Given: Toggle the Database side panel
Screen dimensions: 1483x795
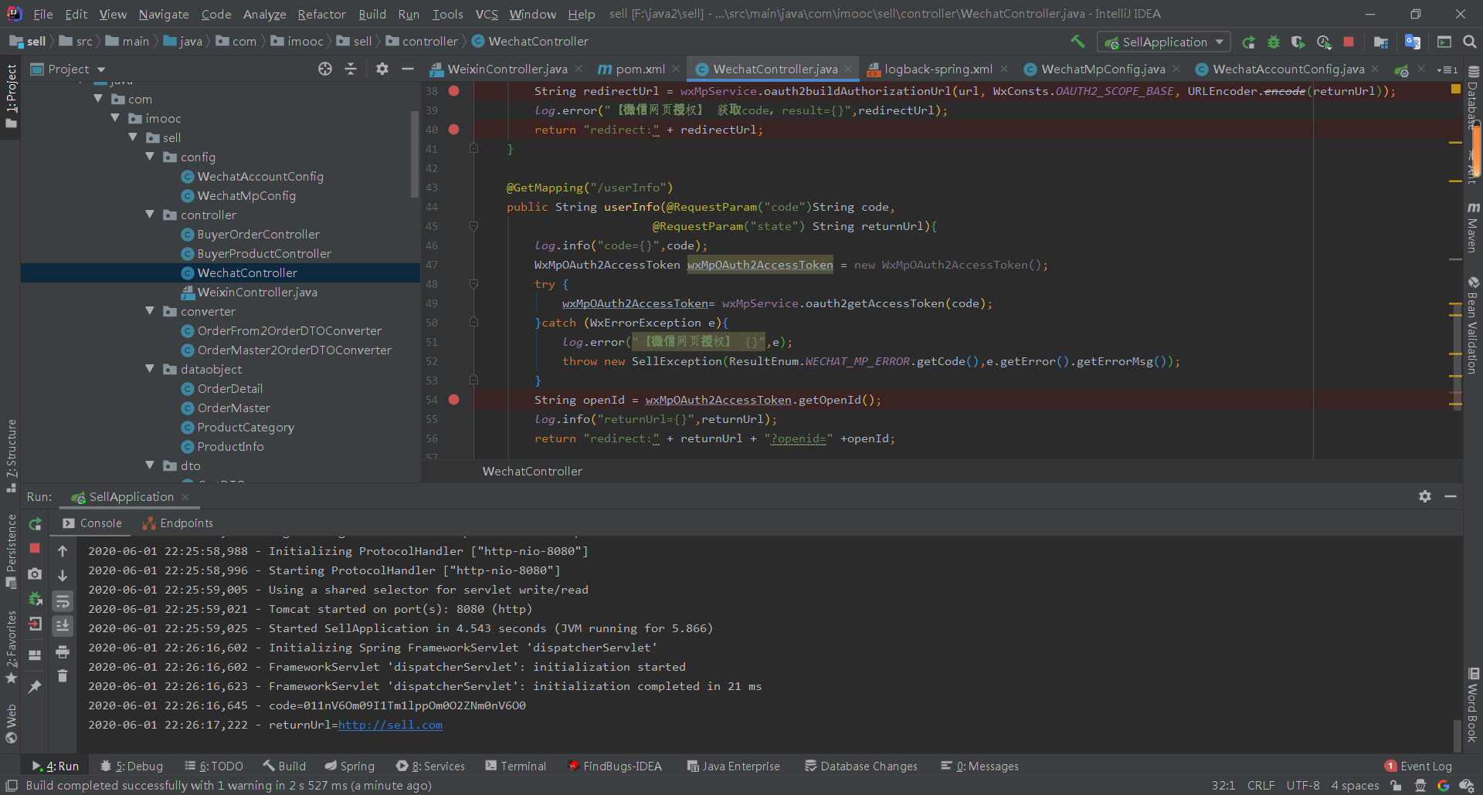Looking at the screenshot, I should (x=1473, y=99).
